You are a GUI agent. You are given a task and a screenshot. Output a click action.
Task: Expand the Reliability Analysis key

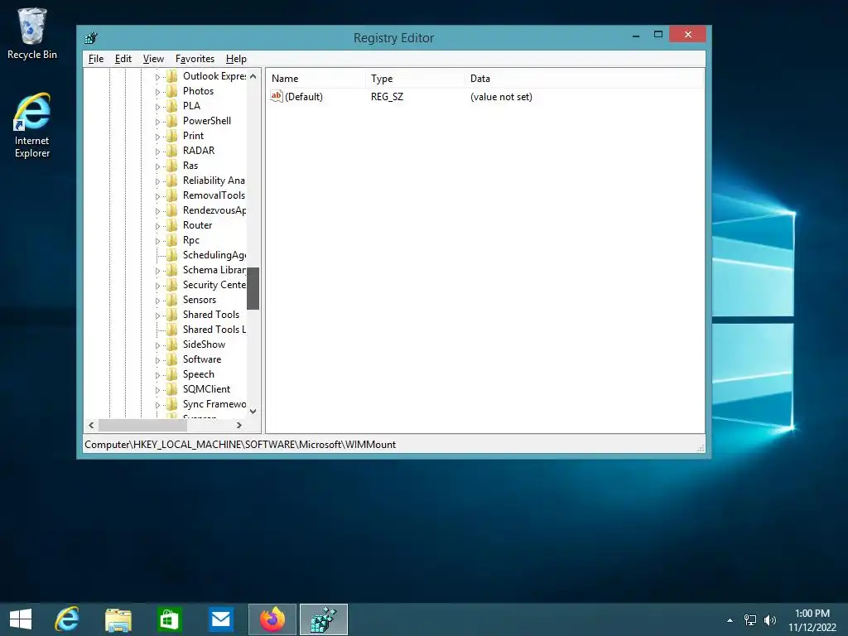pyautogui.click(x=158, y=181)
